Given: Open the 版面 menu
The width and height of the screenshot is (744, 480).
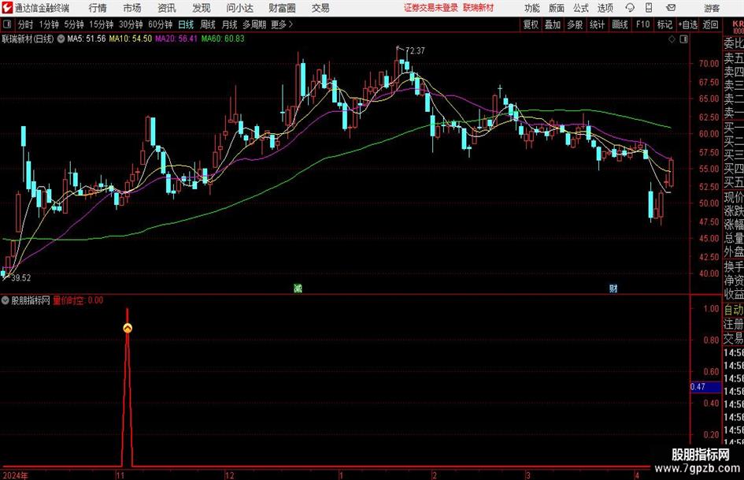Looking at the screenshot, I should click(556, 8).
